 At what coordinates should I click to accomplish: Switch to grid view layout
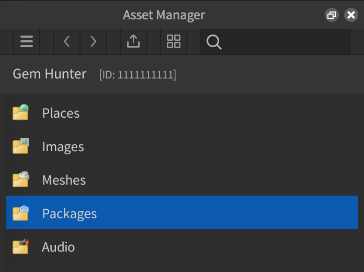tap(174, 42)
